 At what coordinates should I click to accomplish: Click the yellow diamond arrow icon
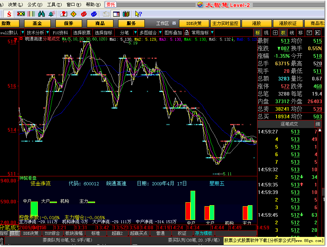pyautogui.click(x=73, y=14)
